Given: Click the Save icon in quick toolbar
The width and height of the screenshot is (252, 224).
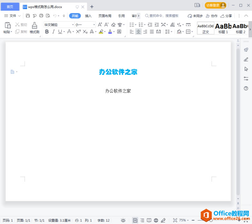Looking at the screenshot, I should click(28, 16).
